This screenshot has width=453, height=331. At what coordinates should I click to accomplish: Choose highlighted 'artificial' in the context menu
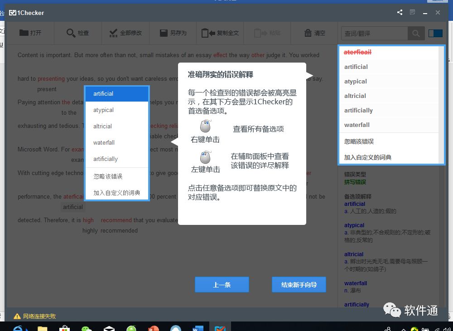pos(117,94)
